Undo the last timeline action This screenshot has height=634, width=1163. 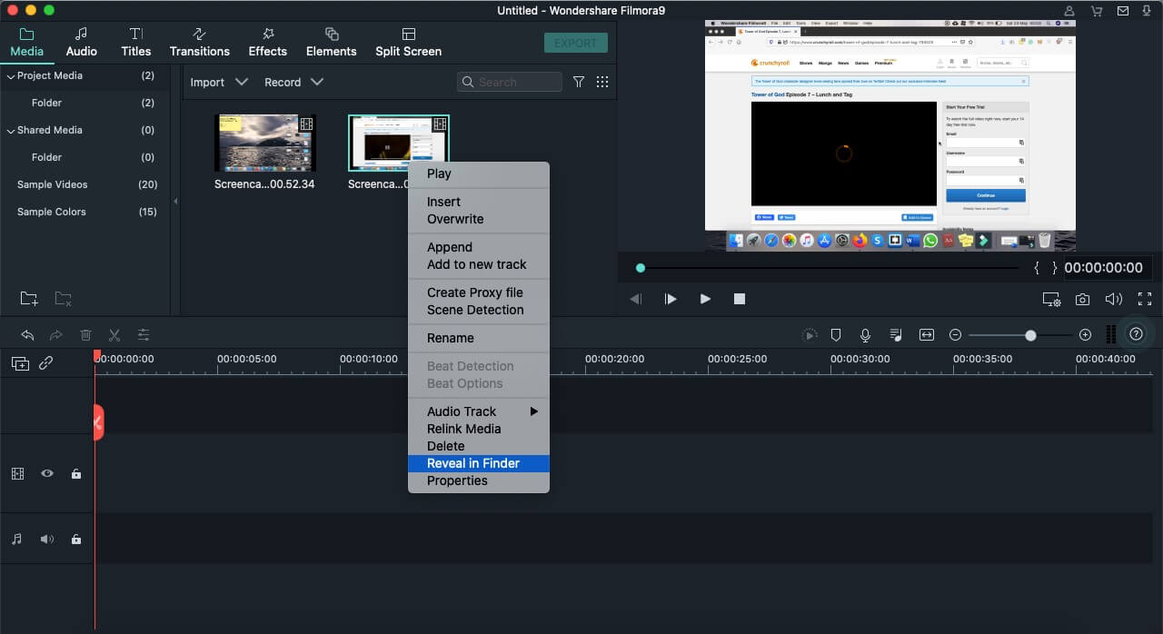[x=27, y=335]
